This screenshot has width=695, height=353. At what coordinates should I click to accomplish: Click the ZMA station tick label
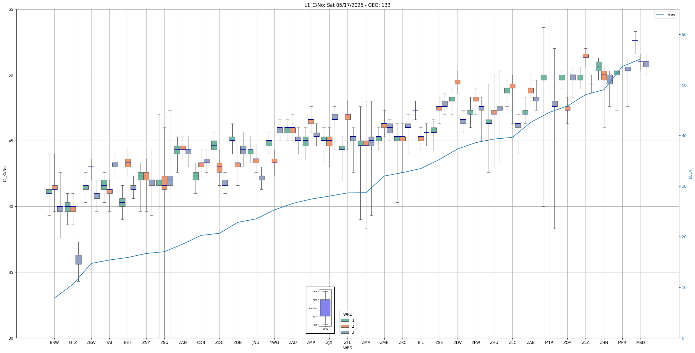366,342
